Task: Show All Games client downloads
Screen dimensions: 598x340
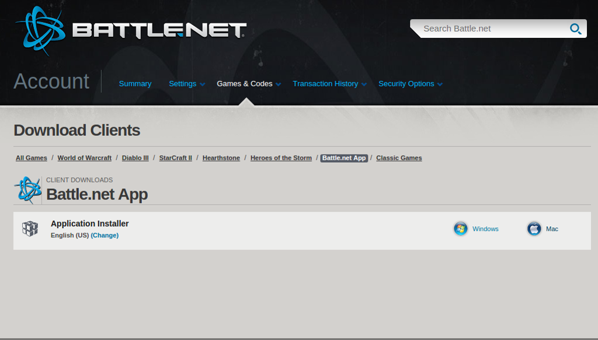Action: click(x=32, y=158)
